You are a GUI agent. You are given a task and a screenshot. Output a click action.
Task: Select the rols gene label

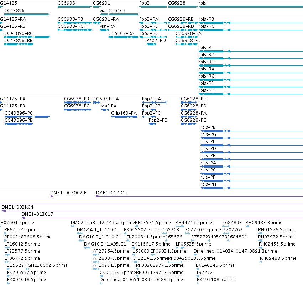pos(202,3)
